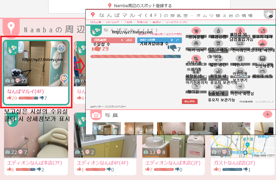Viewport: 276px width, 180px height.
Task: Click the stroller-in-toilet facility icon
Action: 218,71
